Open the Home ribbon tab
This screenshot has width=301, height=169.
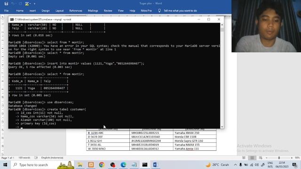coord(20,11)
